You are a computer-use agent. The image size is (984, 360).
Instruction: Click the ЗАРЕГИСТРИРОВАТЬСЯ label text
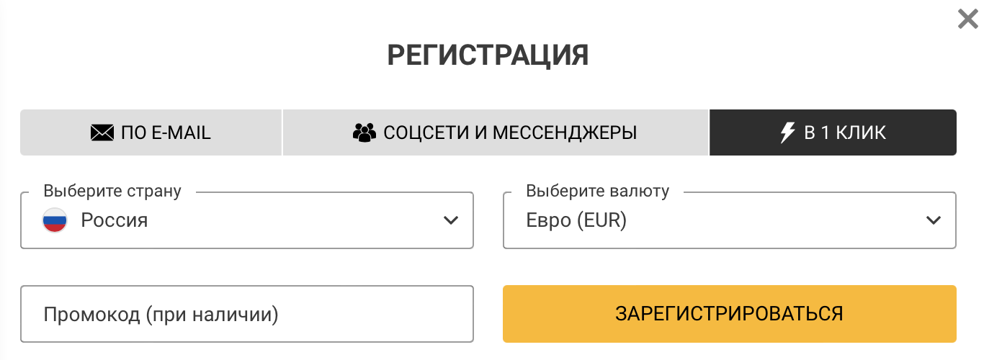click(729, 314)
